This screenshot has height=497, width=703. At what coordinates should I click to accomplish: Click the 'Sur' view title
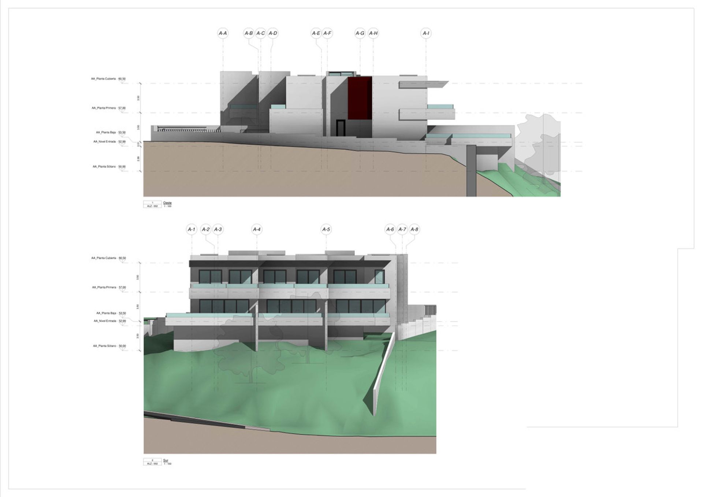[x=165, y=460]
